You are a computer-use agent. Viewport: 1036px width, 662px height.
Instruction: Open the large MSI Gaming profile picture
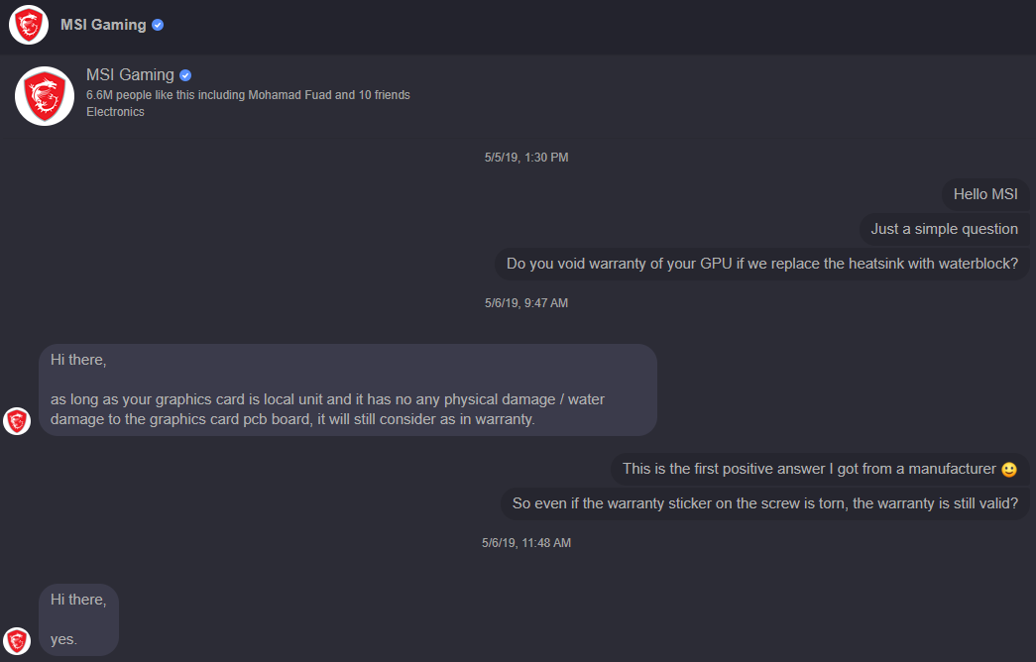[45, 96]
